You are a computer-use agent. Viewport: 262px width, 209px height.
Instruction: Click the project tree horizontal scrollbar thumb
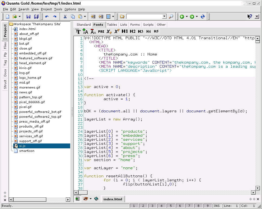[30, 200]
